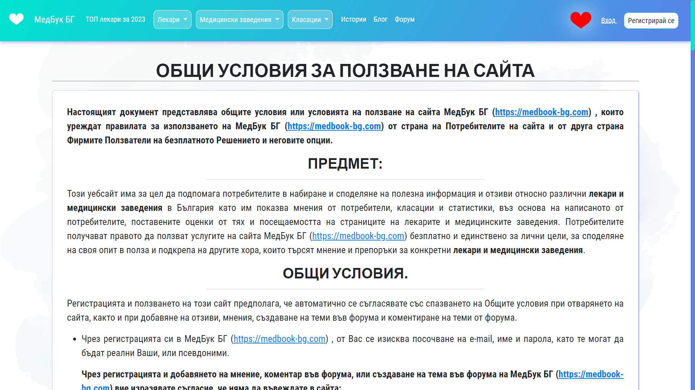Click the МедБук БГ site title
Viewport: 695px width, 390px height.
[x=54, y=19]
